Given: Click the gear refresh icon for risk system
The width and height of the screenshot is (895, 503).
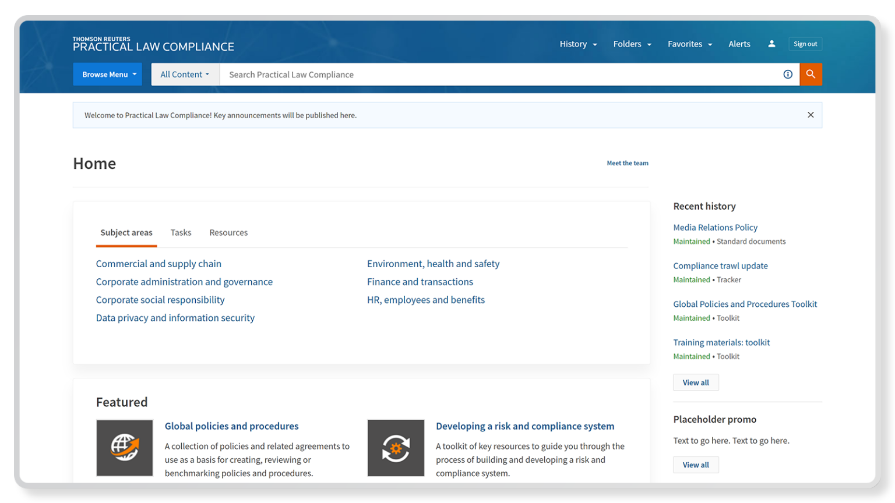Looking at the screenshot, I should (x=396, y=448).
